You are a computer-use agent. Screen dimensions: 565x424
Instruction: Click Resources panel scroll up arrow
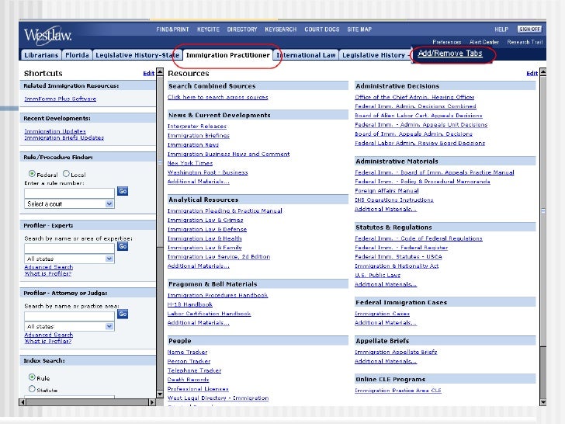[542, 71]
